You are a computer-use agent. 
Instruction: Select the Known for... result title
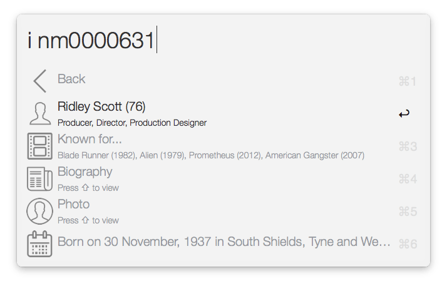tap(90, 139)
